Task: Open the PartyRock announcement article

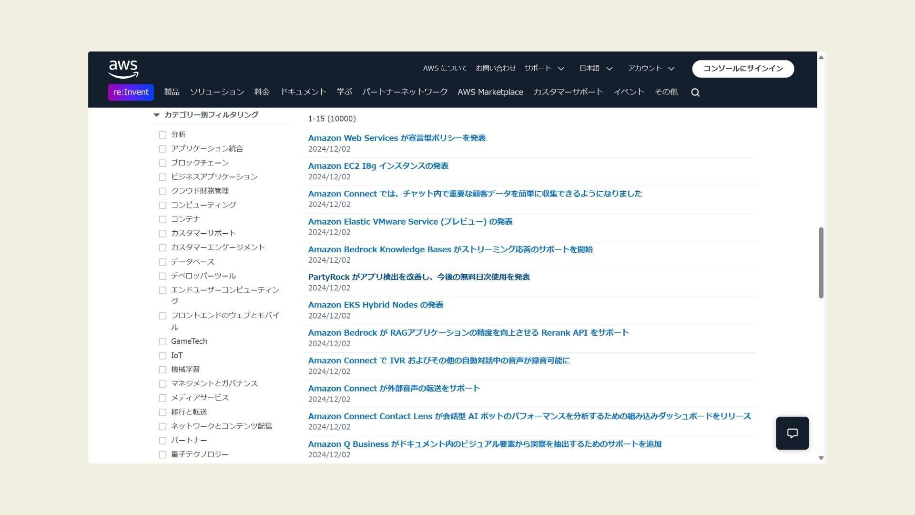Action: [419, 277]
